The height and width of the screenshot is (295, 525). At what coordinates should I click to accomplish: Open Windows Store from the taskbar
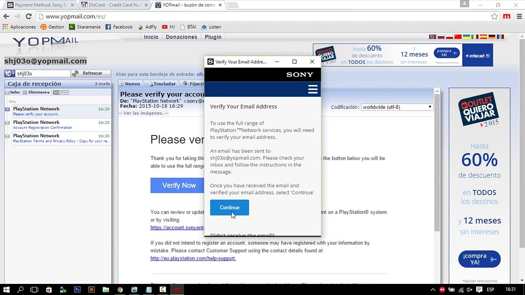[x=49, y=290]
